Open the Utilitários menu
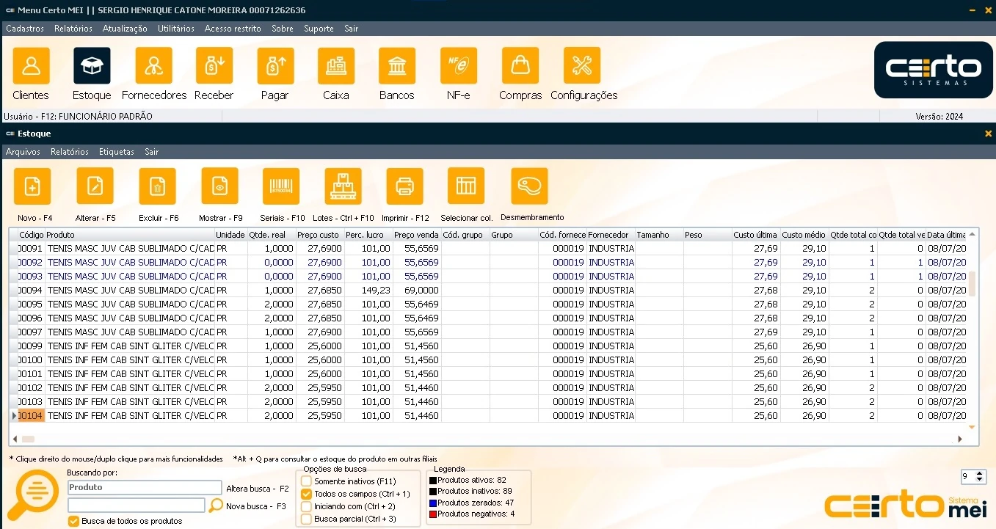The image size is (996, 529). (x=176, y=29)
